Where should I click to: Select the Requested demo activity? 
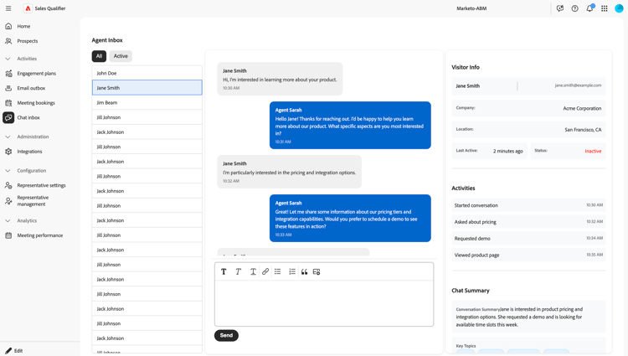coord(528,238)
